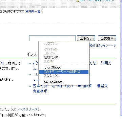Viewport: 122px width, 122px height.
Task: Click inside the empty search text box
Action: (x=52, y=38)
